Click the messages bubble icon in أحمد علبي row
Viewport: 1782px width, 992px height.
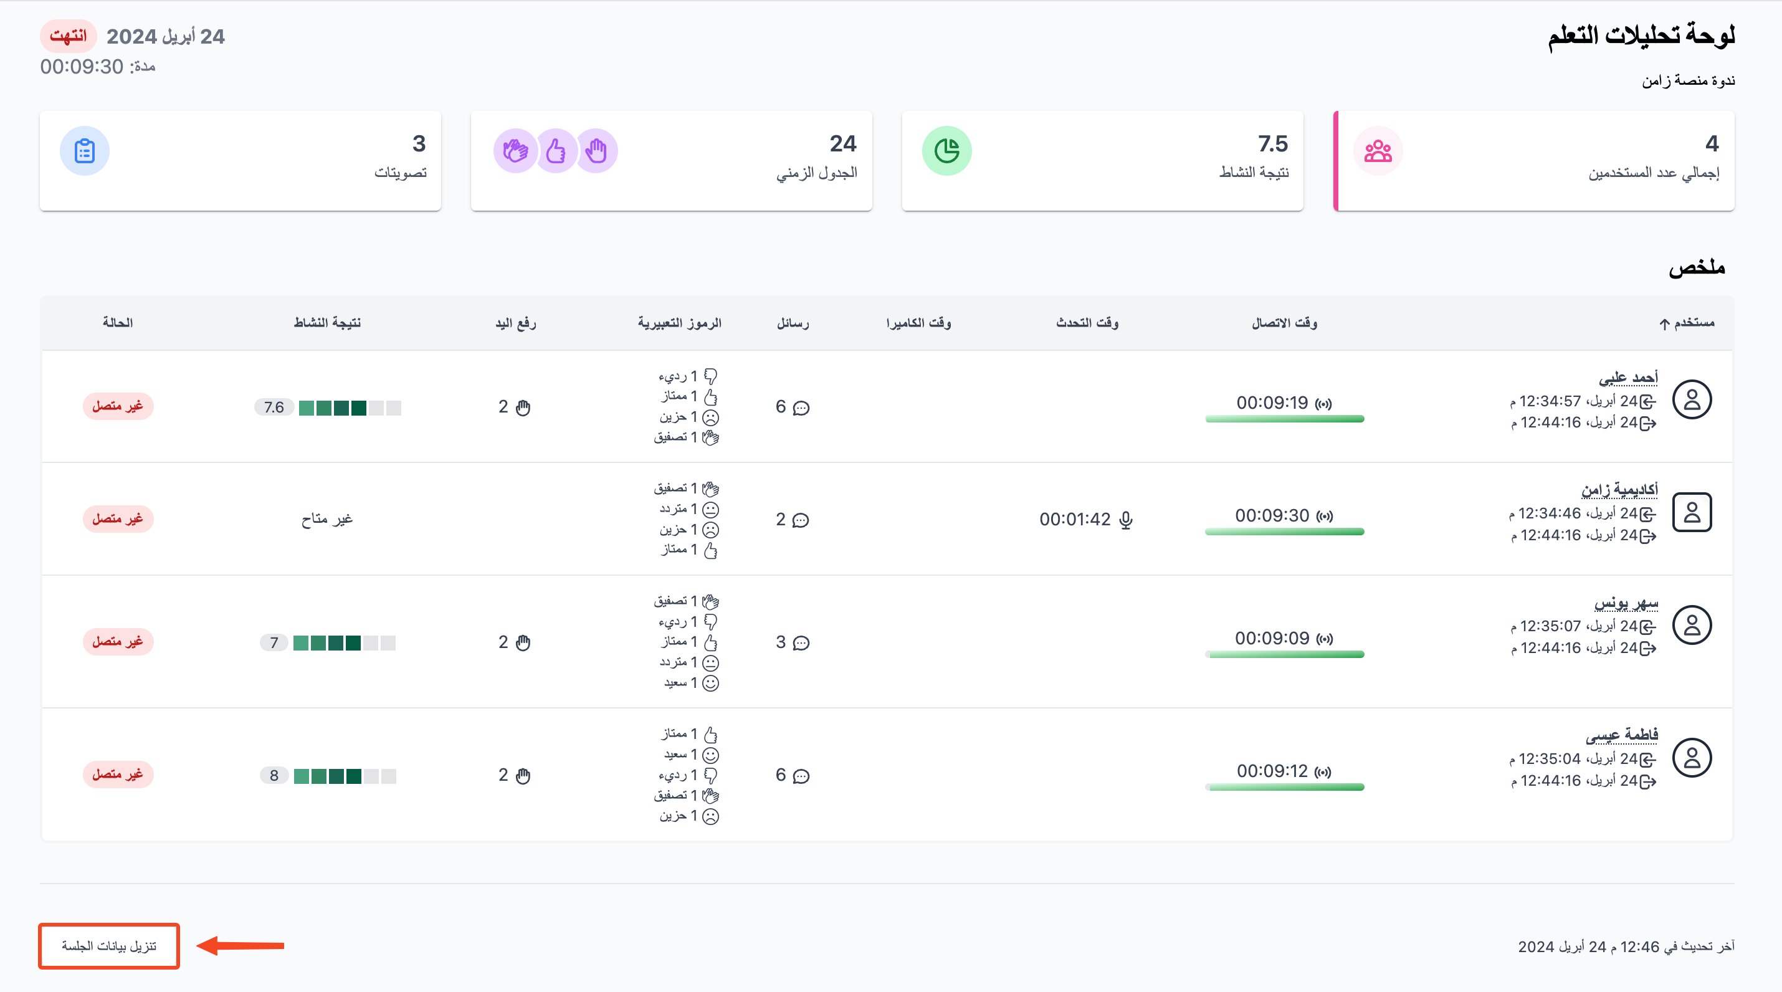801,408
